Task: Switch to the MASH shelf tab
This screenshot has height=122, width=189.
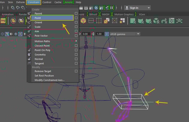Action: (x=106, y=14)
